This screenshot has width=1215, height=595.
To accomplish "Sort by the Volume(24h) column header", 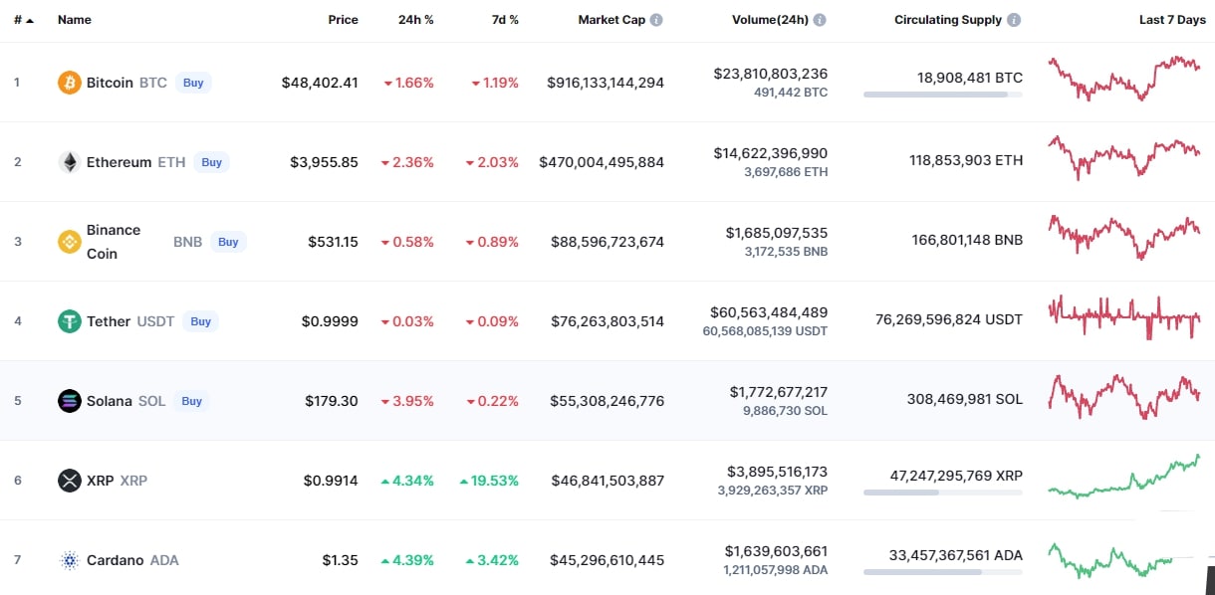I will [x=770, y=20].
